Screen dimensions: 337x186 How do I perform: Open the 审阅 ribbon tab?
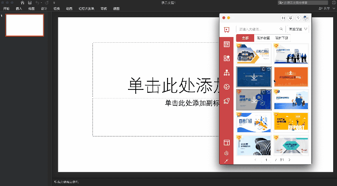104,9
